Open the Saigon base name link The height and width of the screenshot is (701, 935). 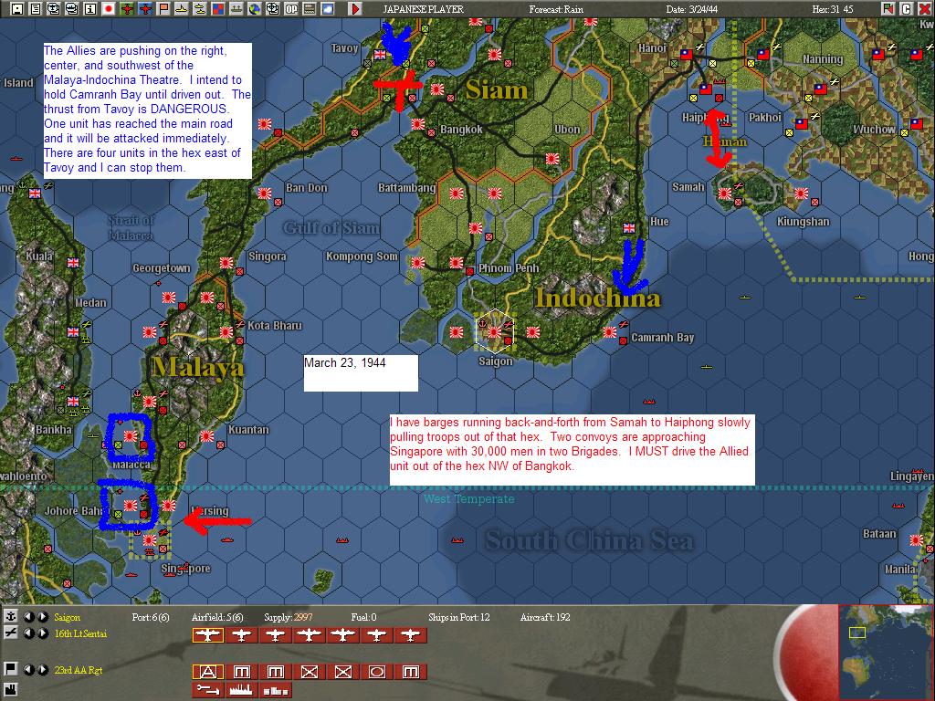click(67, 618)
